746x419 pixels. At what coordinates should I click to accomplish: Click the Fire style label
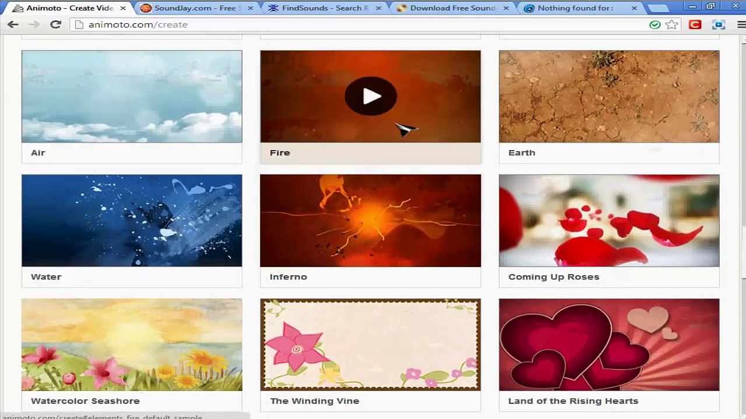click(280, 152)
